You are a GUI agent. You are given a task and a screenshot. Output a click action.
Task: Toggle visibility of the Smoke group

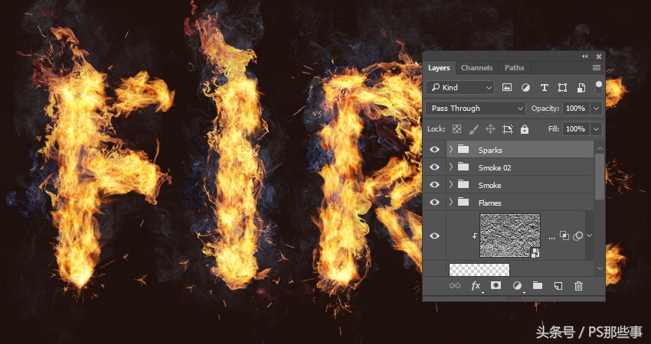pos(434,184)
